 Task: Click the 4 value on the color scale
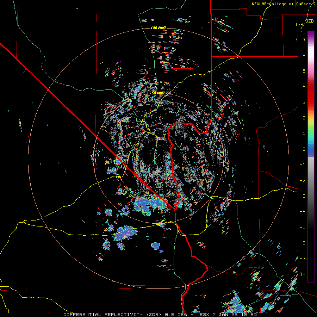pos(304,87)
